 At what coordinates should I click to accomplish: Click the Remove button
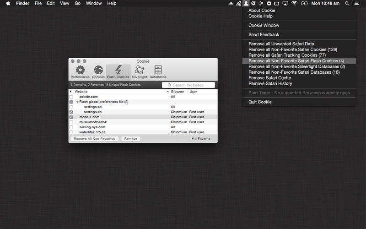click(x=131, y=139)
